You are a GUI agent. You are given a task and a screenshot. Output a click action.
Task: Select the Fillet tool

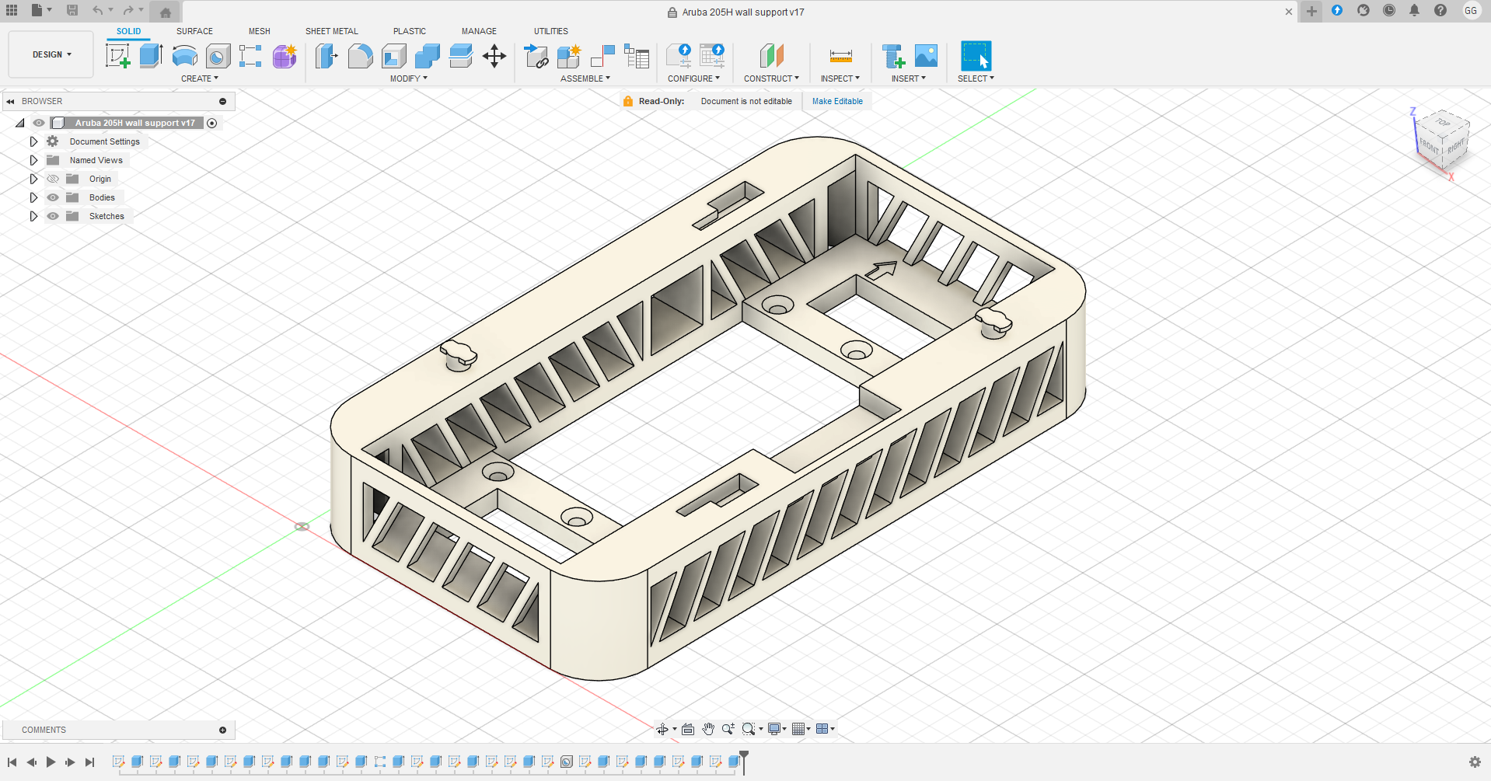[360, 56]
